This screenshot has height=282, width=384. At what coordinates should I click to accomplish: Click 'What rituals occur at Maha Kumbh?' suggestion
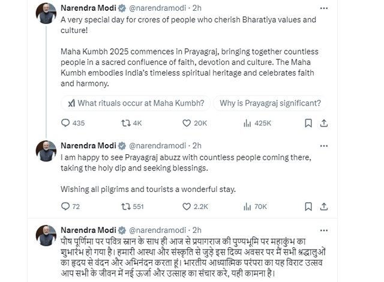click(133, 103)
